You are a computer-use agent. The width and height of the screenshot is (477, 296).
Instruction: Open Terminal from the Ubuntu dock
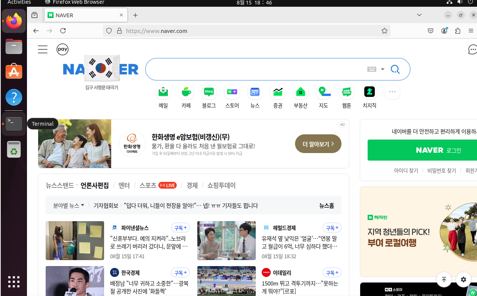pos(14,123)
